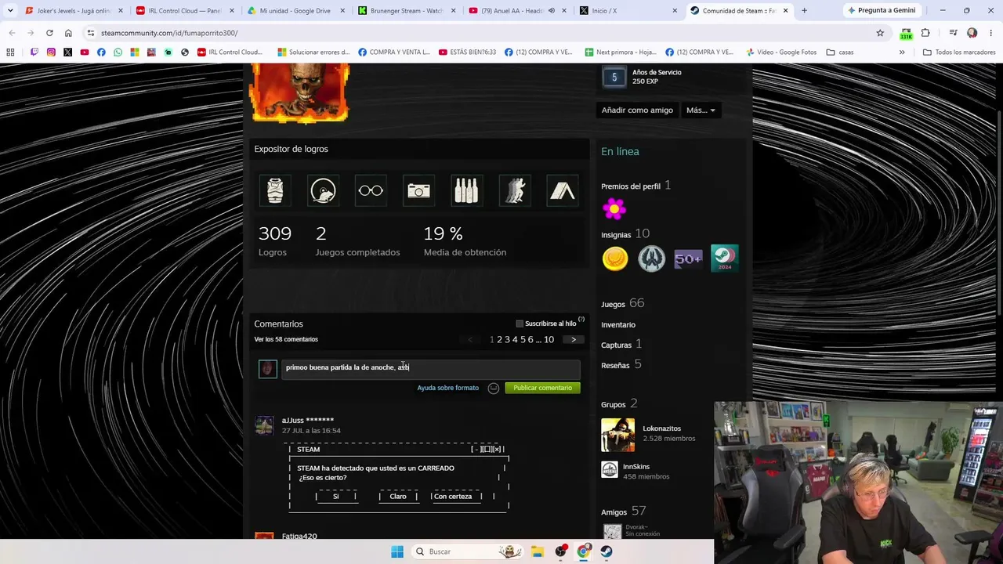Open the Reseñas link
The width and height of the screenshot is (1003, 564).
(621, 365)
